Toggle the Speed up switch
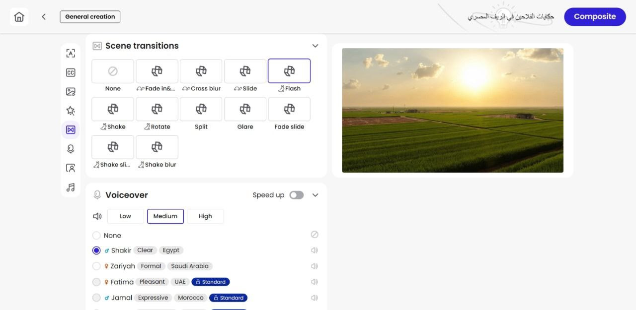 297,195
